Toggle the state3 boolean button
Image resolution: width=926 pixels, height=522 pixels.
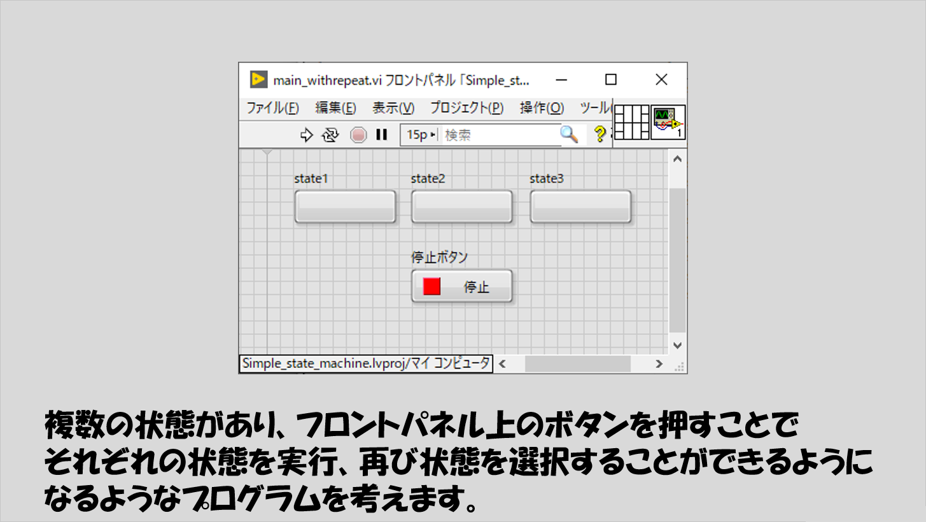[580, 207]
